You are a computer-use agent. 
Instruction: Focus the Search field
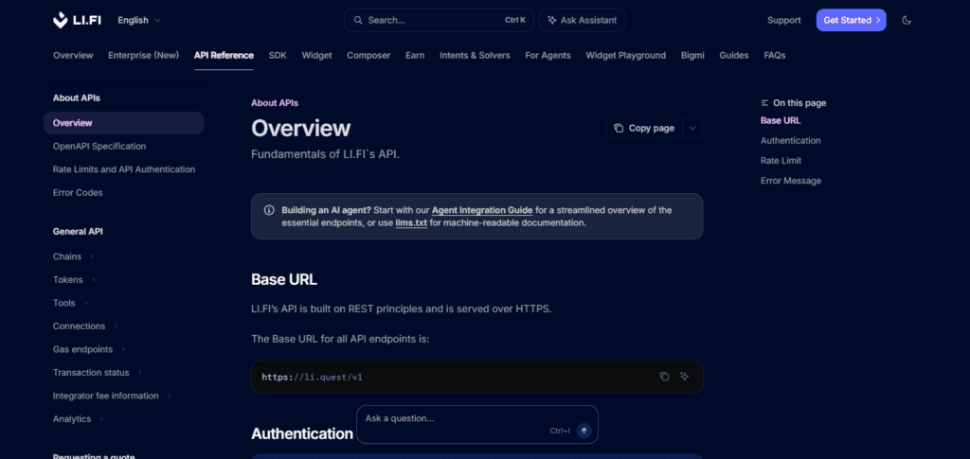coord(440,20)
